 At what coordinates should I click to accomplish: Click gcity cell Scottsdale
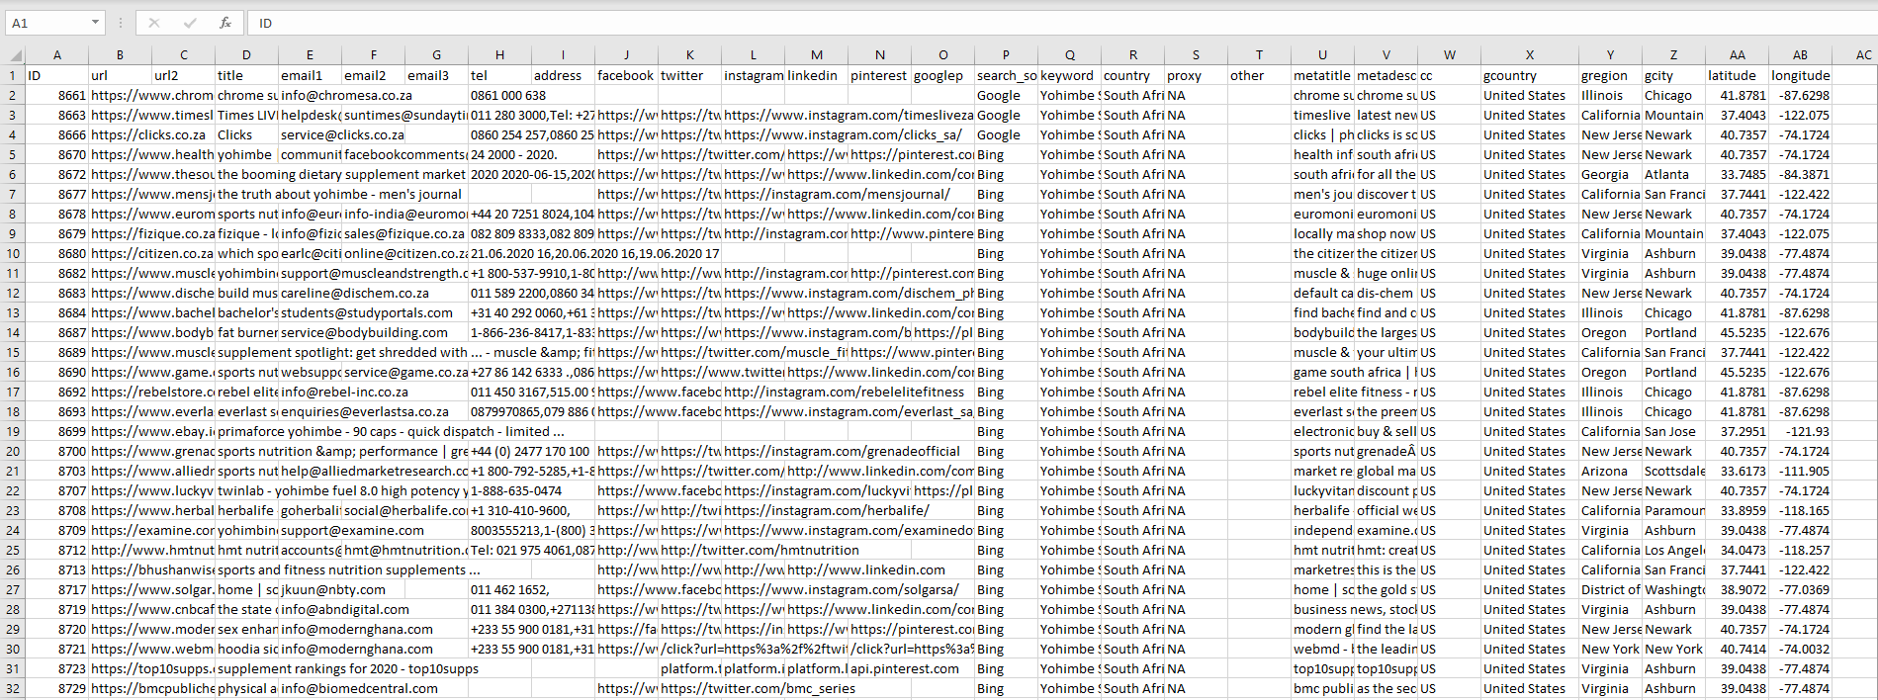point(1674,471)
